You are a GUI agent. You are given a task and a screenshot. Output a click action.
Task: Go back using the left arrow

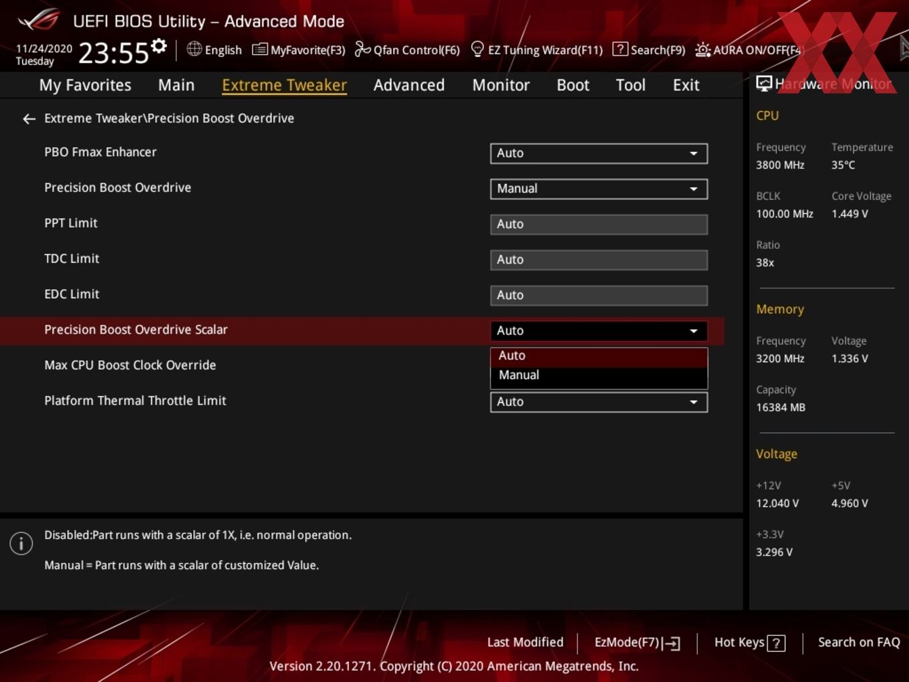pos(29,119)
